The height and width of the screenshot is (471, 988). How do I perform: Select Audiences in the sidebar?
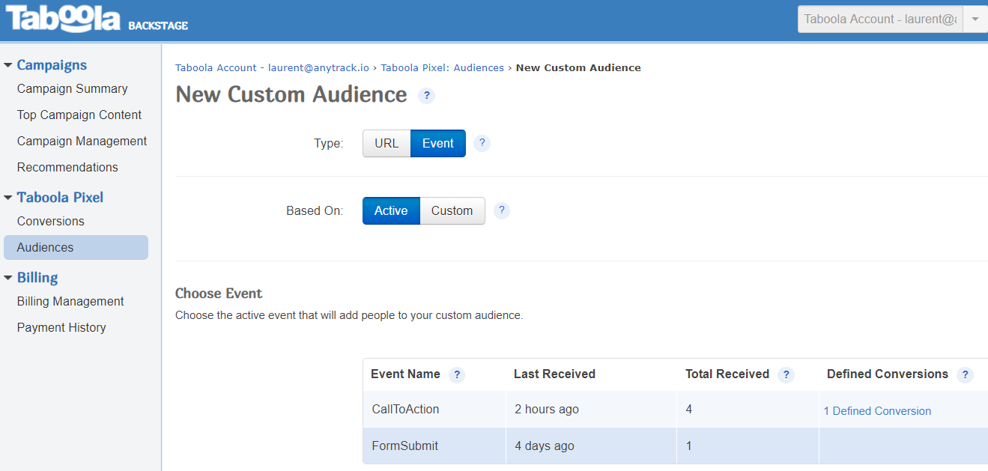[76, 247]
